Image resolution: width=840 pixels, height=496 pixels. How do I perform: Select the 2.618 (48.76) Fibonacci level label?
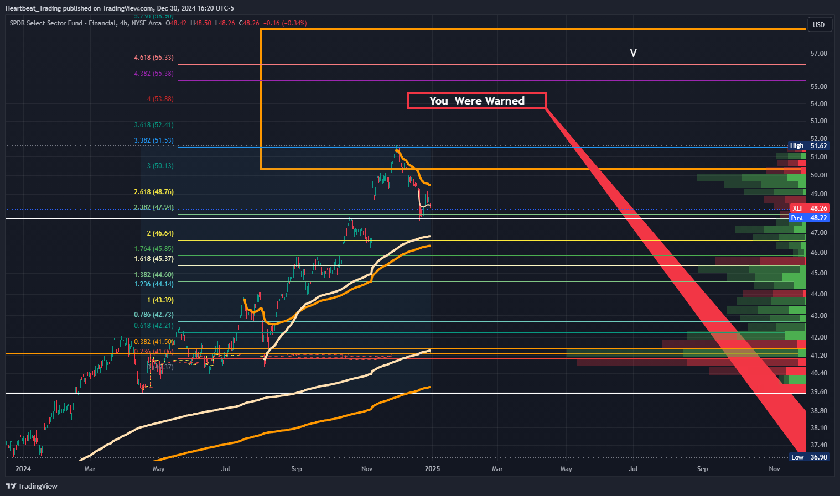click(154, 192)
